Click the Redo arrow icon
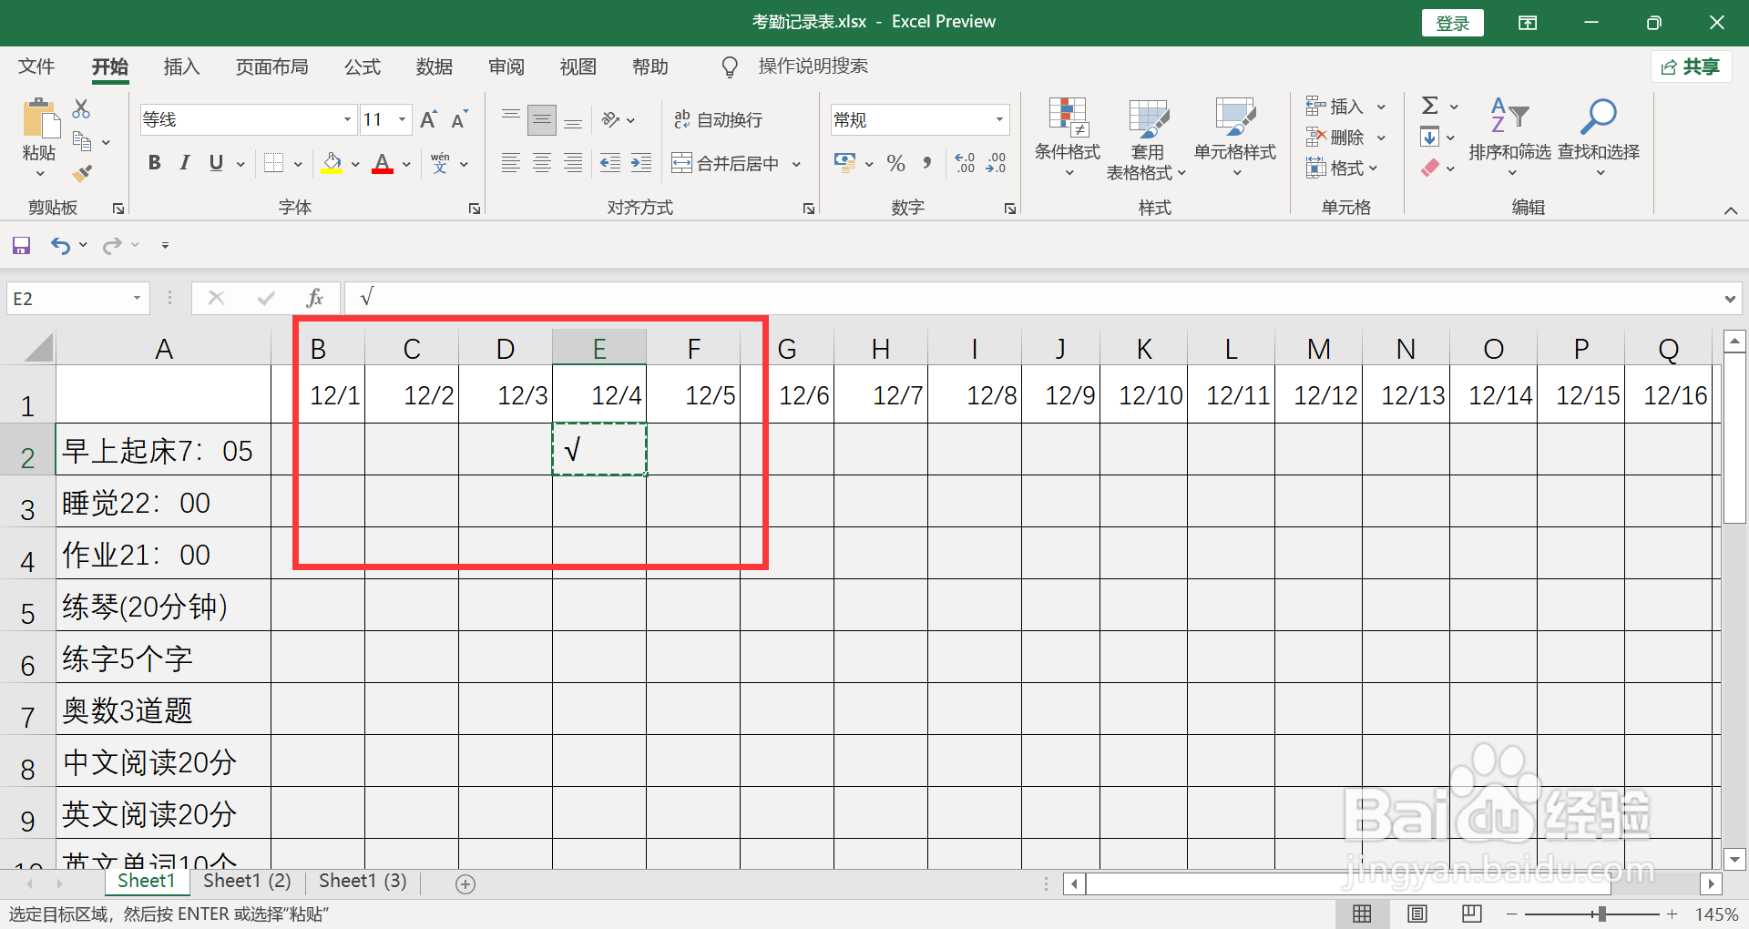1749x929 pixels. click(x=112, y=245)
